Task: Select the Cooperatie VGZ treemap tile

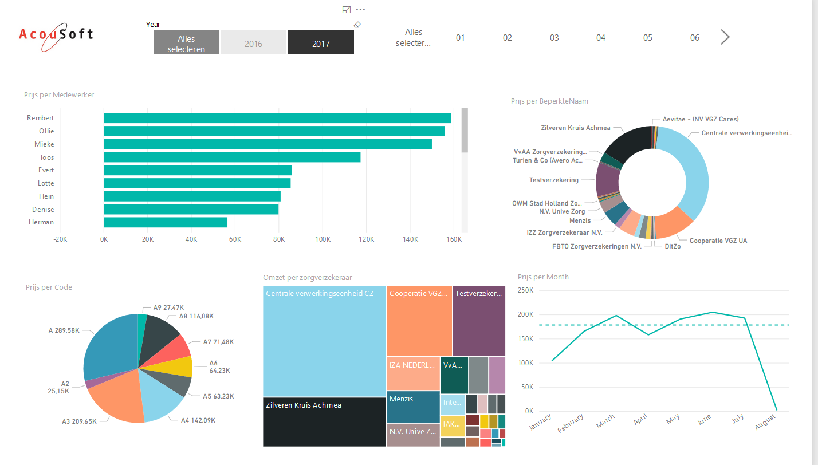Action: [419, 321]
